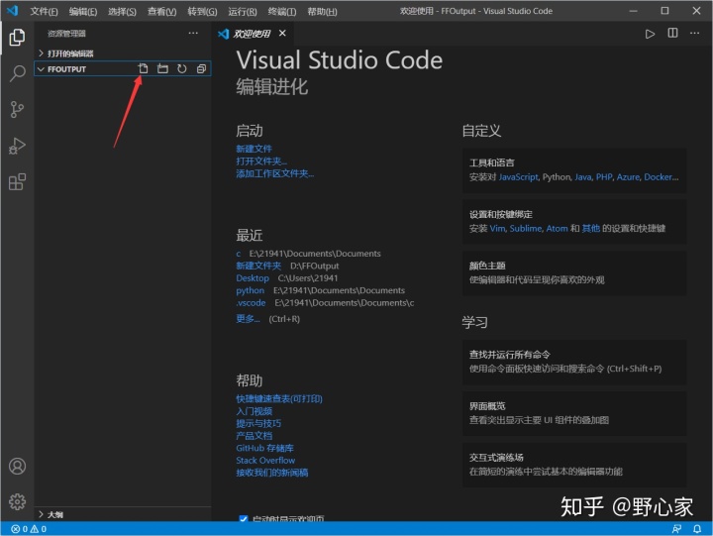
Task: Open the Run and Debug view
Action: click(17, 146)
